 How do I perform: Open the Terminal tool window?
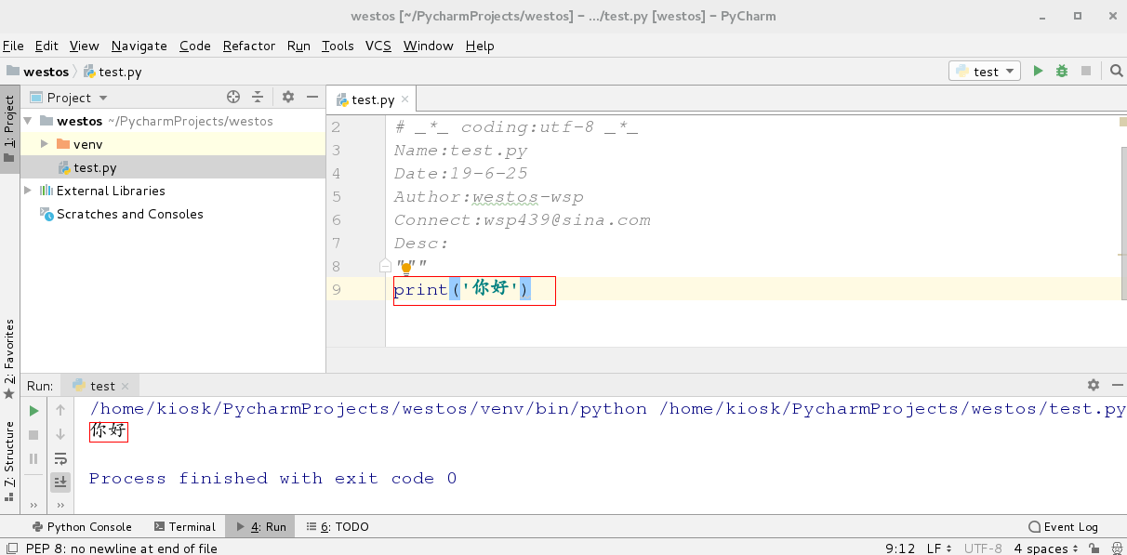coord(184,526)
